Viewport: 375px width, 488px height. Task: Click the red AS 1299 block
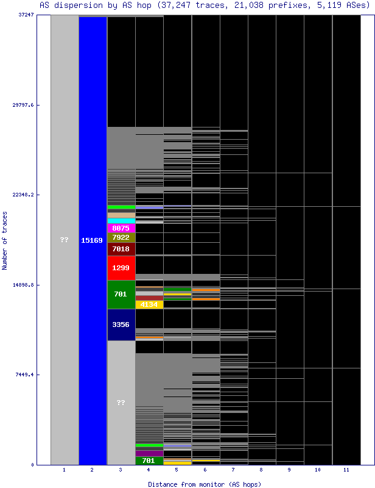pyautogui.click(x=121, y=268)
